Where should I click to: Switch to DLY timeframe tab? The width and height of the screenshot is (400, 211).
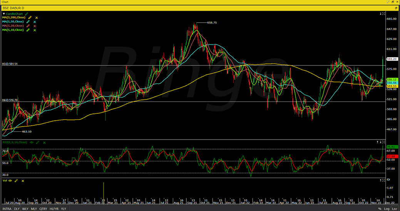pyautogui.click(x=17, y=209)
